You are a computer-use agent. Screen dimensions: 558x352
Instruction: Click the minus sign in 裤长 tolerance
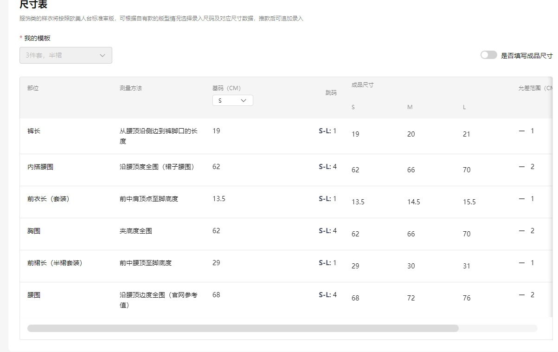pyautogui.click(x=522, y=131)
